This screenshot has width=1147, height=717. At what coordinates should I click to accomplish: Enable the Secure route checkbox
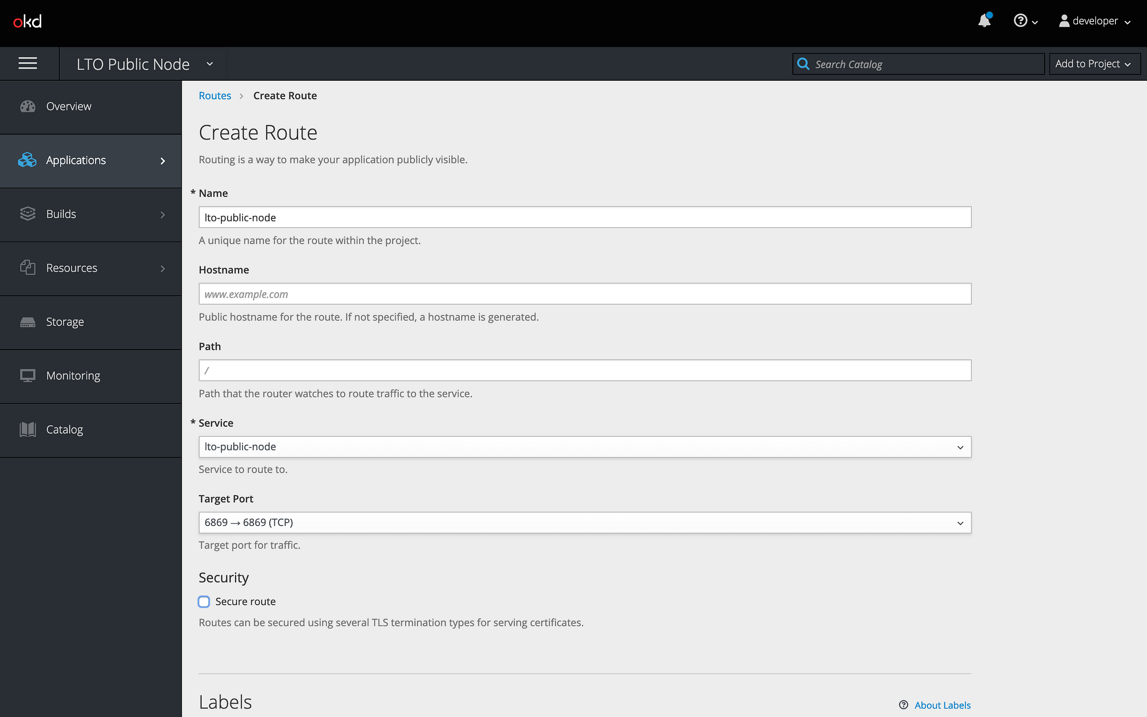pyautogui.click(x=204, y=601)
